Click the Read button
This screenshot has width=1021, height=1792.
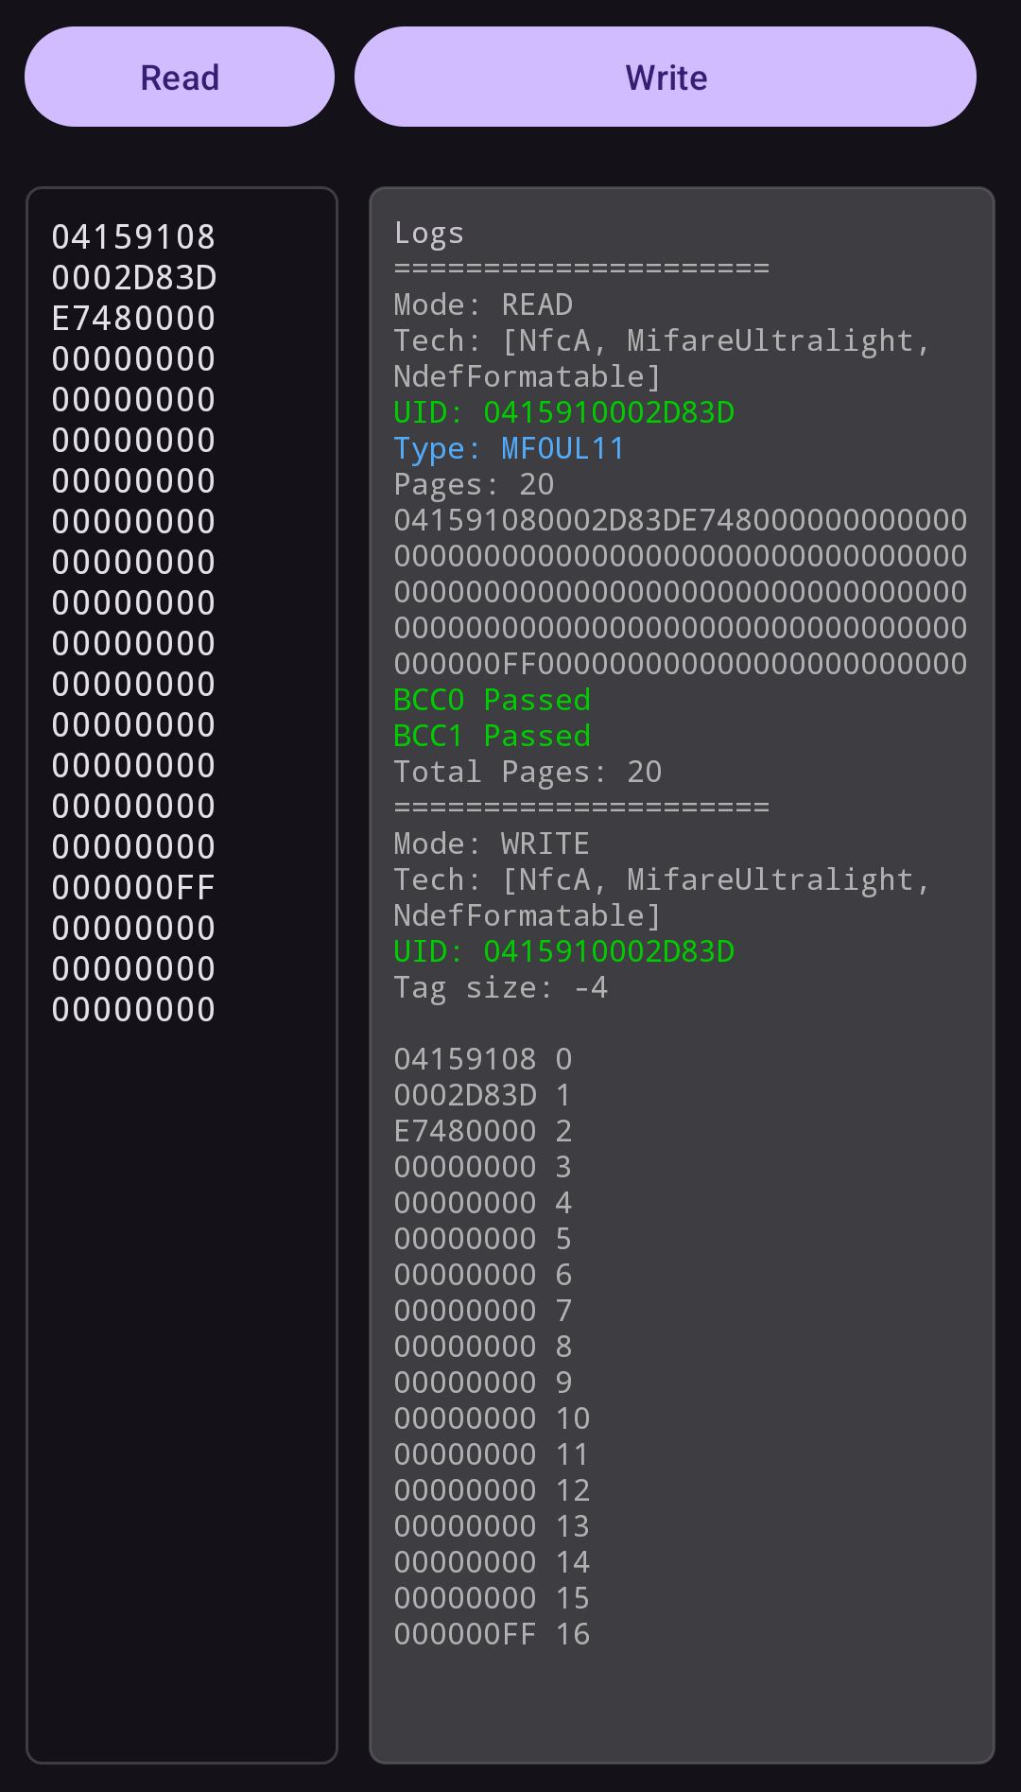tap(179, 76)
